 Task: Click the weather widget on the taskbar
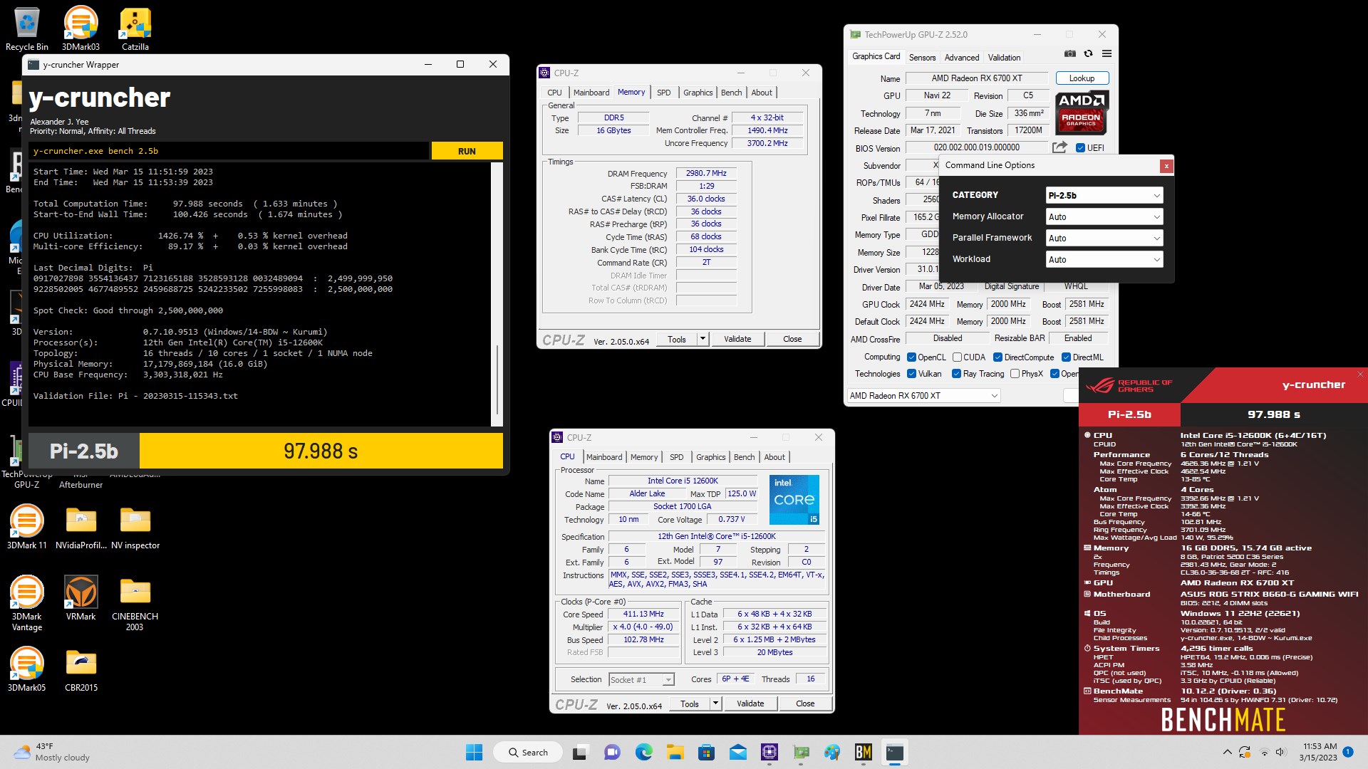[51, 752]
